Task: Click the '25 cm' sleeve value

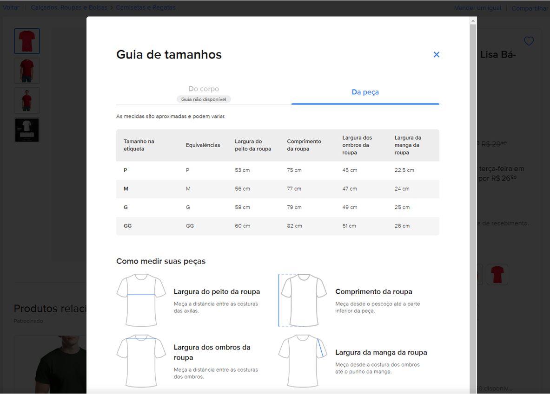Action: (x=402, y=207)
